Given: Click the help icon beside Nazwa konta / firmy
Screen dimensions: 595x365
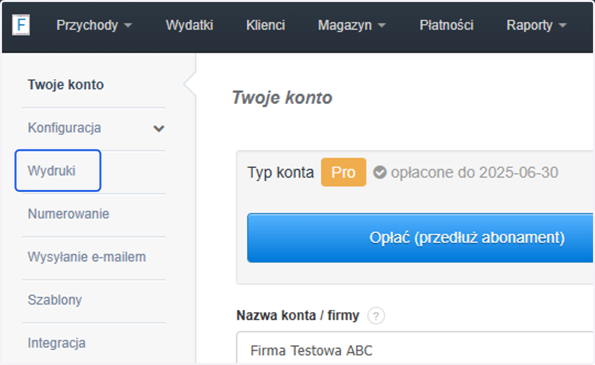Looking at the screenshot, I should 376,316.
